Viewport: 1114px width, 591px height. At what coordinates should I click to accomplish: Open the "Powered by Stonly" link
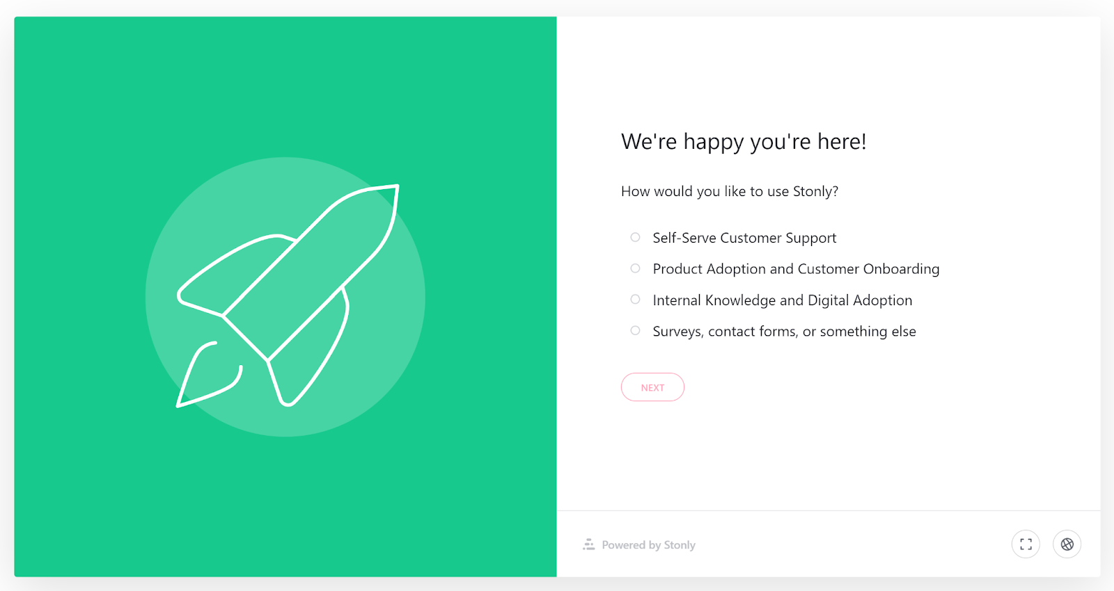click(x=648, y=545)
